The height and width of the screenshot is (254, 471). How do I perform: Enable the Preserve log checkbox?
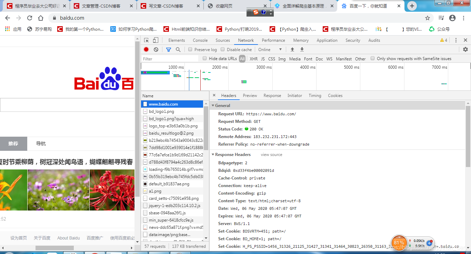click(190, 49)
